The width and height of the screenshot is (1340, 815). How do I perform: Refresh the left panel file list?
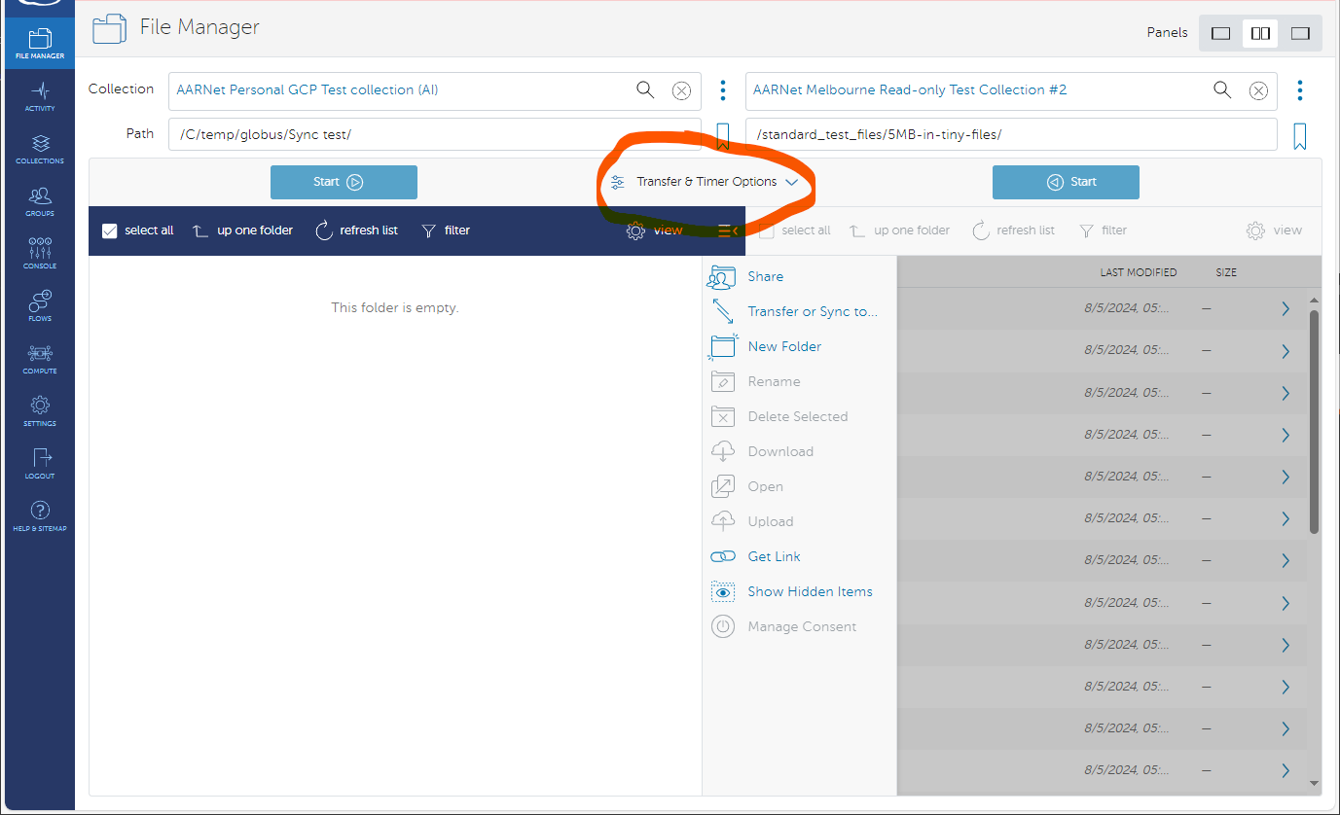tap(356, 230)
